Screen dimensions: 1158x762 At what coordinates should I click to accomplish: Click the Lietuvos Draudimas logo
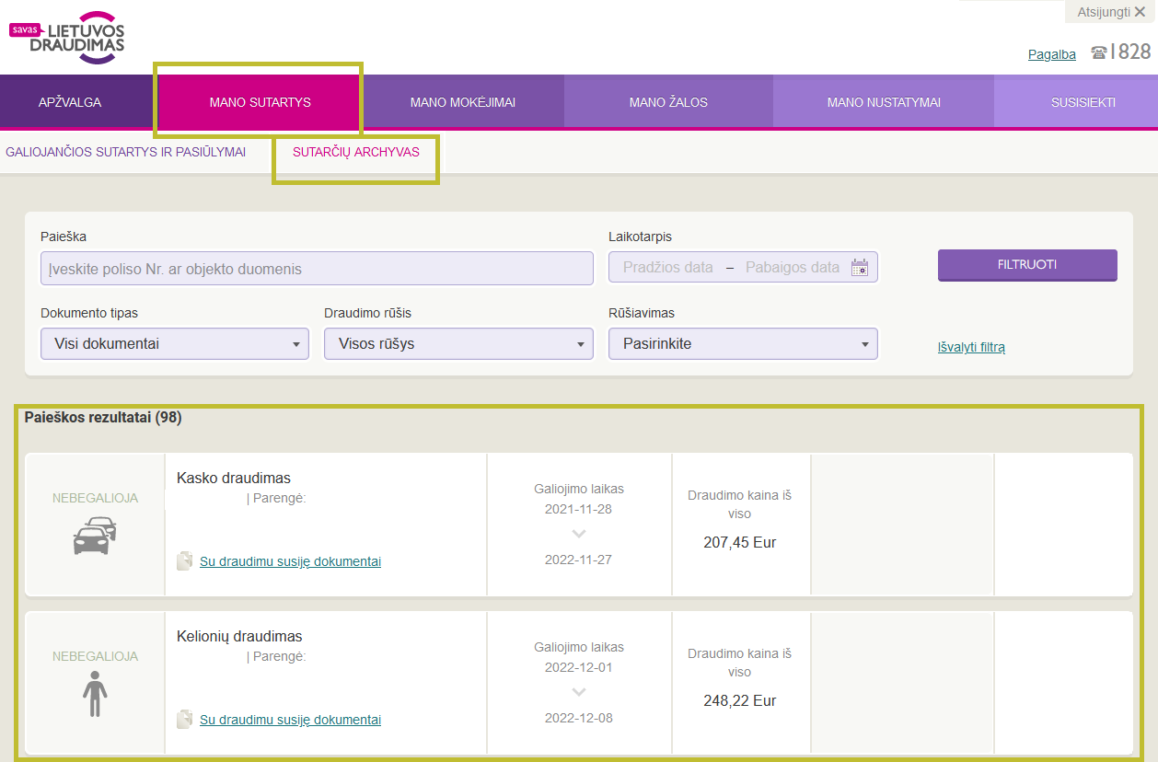point(66,38)
